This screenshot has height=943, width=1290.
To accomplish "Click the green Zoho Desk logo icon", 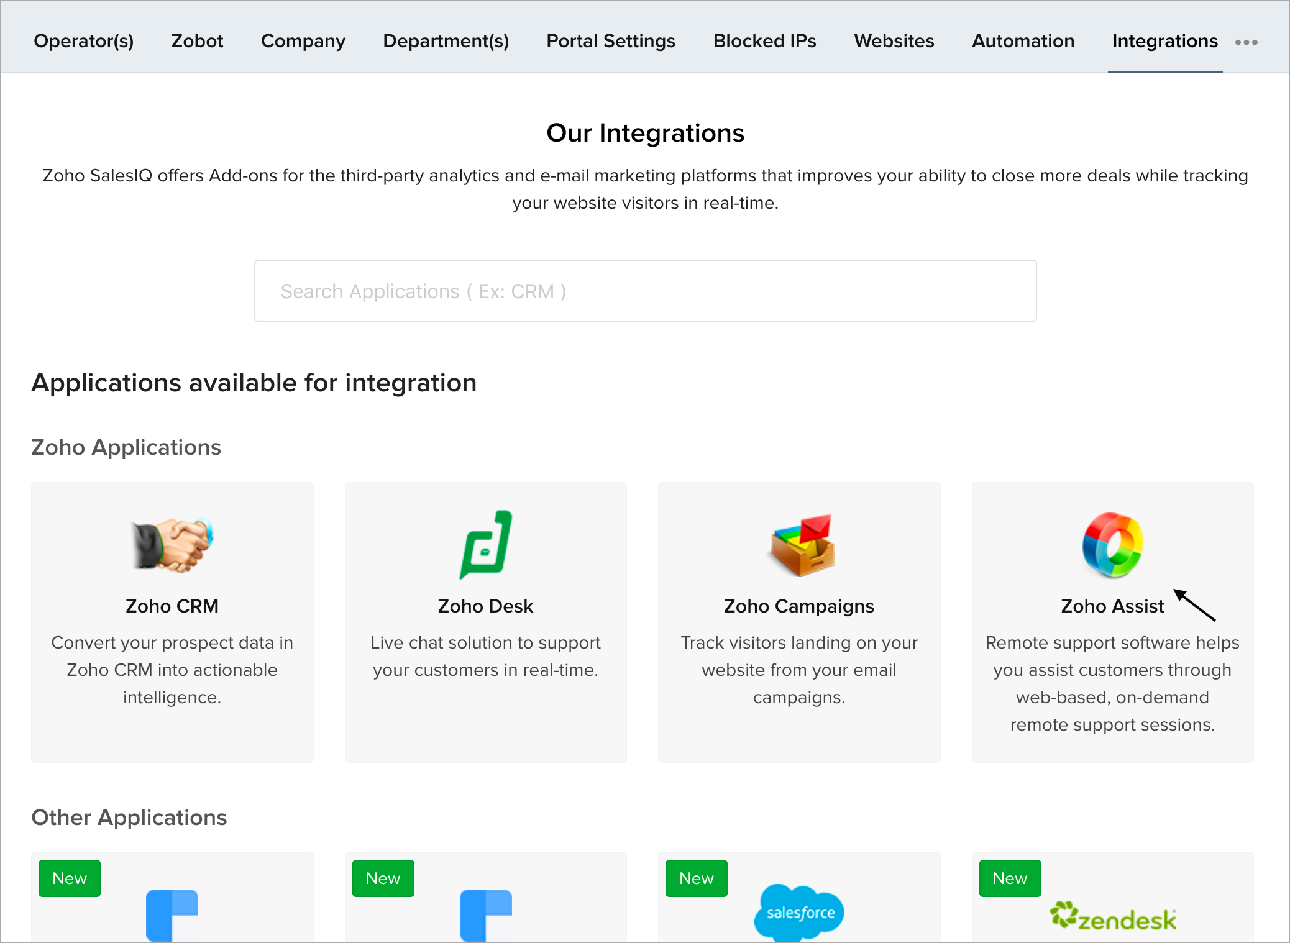I will (x=485, y=545).
